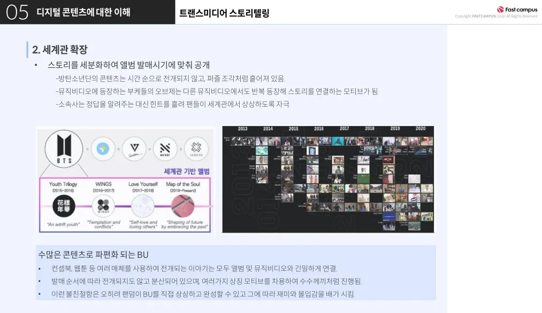Select the black 花樣年華 album circle

pyautogui.click(x=64, y=206)
